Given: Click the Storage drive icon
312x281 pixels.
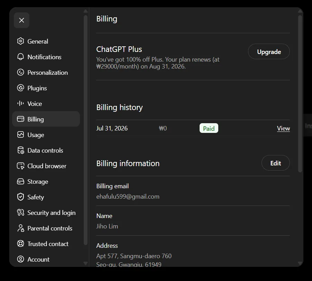Looking at the screenshot, I should pyautogui.click(x=20, y=181).
